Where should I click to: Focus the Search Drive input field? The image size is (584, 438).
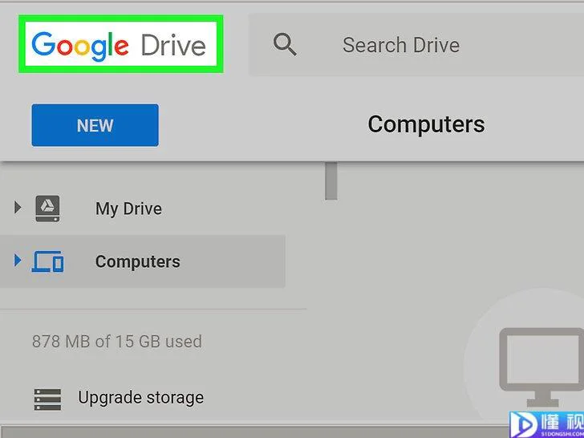tap(416, 45)
